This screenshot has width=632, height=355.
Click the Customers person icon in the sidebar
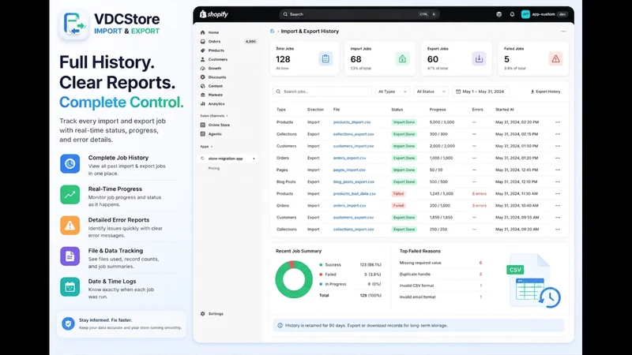click(203, 59)
